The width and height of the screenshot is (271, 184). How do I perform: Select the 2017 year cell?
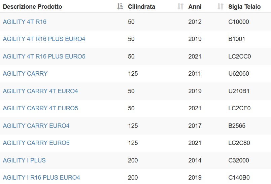tap(195, 126)
